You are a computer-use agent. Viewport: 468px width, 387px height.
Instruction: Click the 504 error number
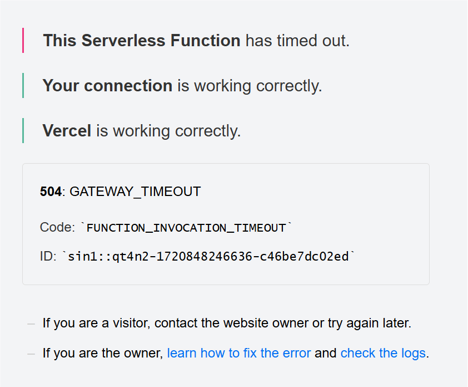click(x=51, y=192)
